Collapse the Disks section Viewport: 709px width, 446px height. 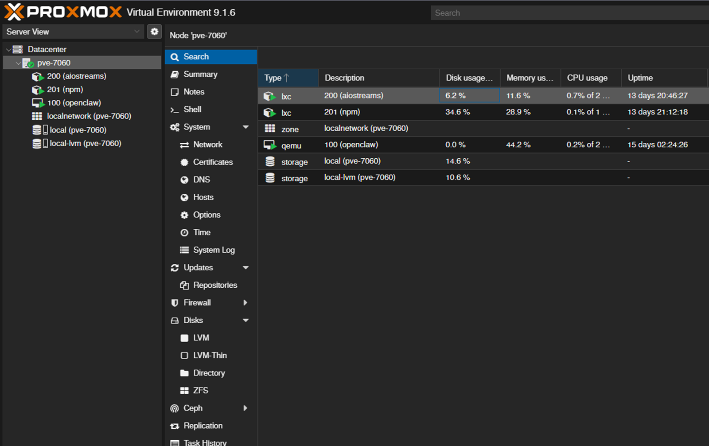tap(246, 320)
